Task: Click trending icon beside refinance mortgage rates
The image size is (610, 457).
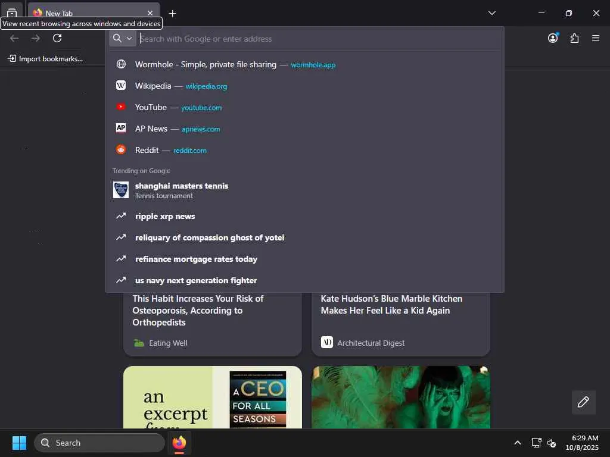Action: point(121,258)
